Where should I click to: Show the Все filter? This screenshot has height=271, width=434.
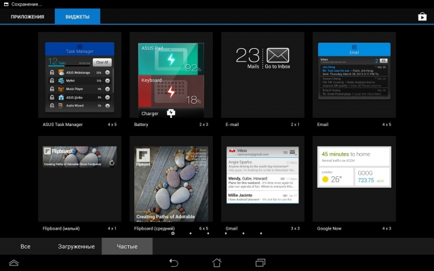point(25,246)
